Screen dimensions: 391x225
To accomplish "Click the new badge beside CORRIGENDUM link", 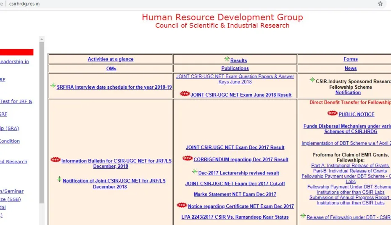I will tap(188, 159).
